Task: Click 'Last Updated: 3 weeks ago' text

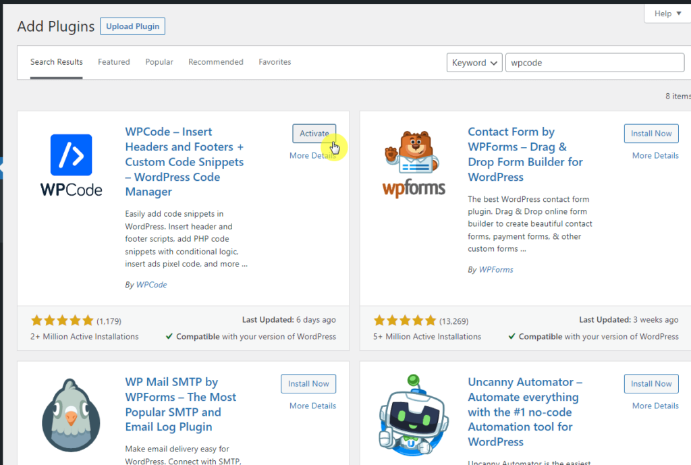Action: point(628,320)
